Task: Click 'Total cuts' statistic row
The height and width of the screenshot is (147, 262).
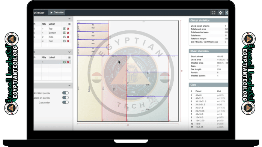Action: [x=209, y=35]
